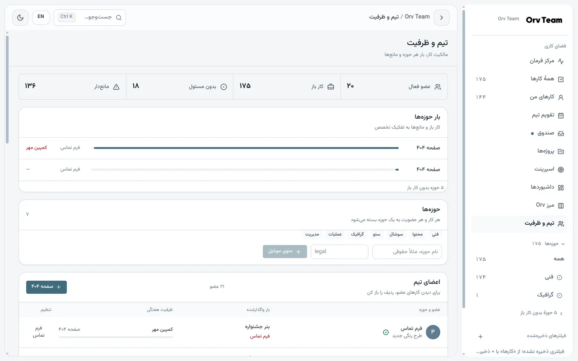Select همه domain filter
The image size is (578, 361).
[519, 259]
